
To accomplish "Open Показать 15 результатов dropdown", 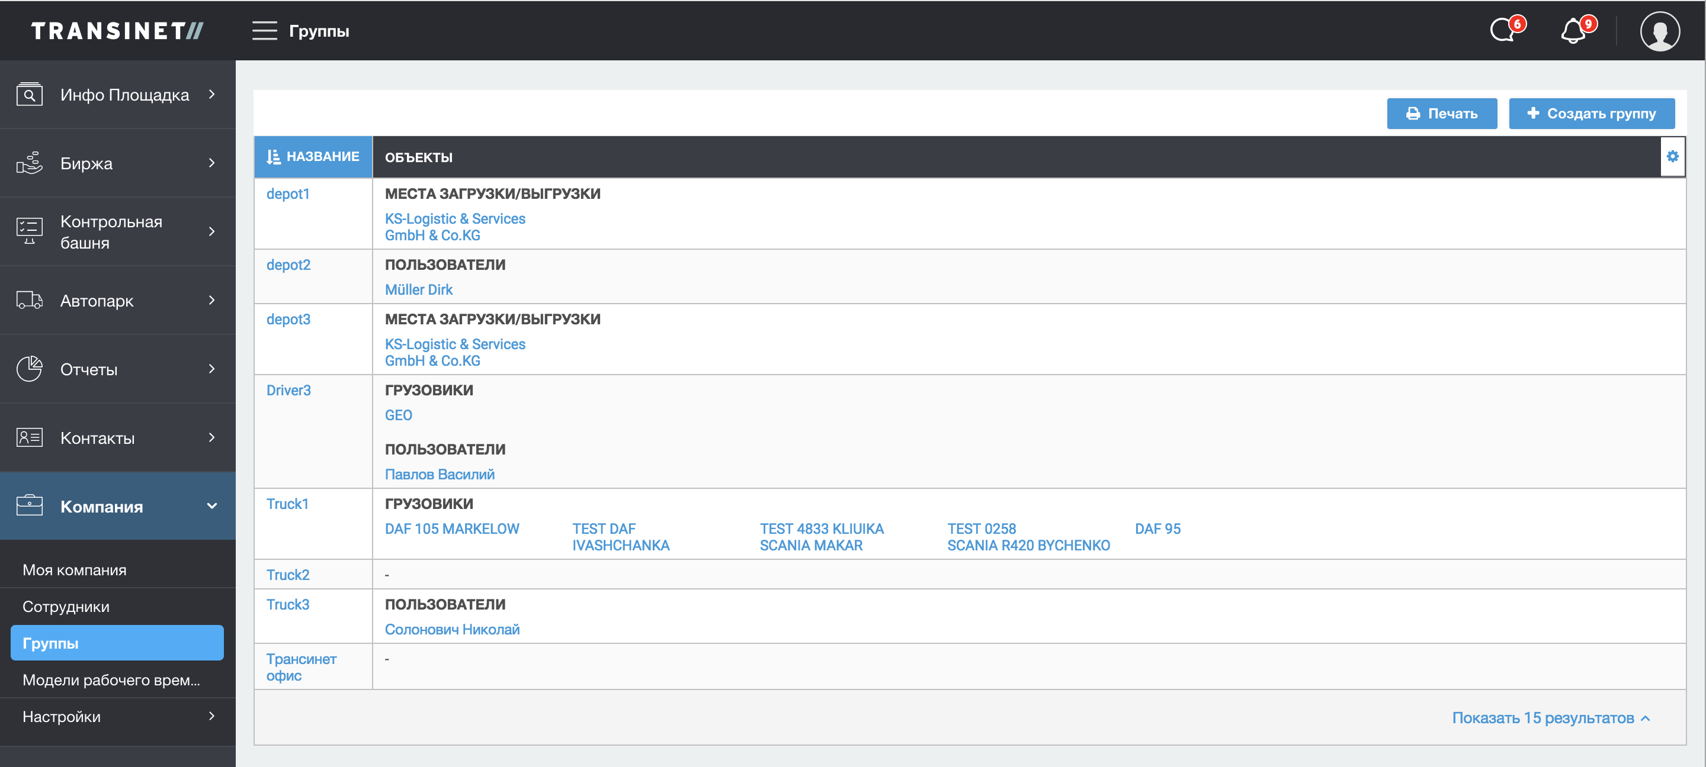I will tap(1550, 718).
